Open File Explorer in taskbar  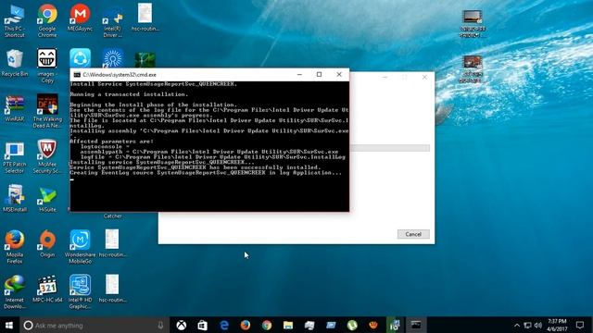pyautogui.click(x=288, y=325)
